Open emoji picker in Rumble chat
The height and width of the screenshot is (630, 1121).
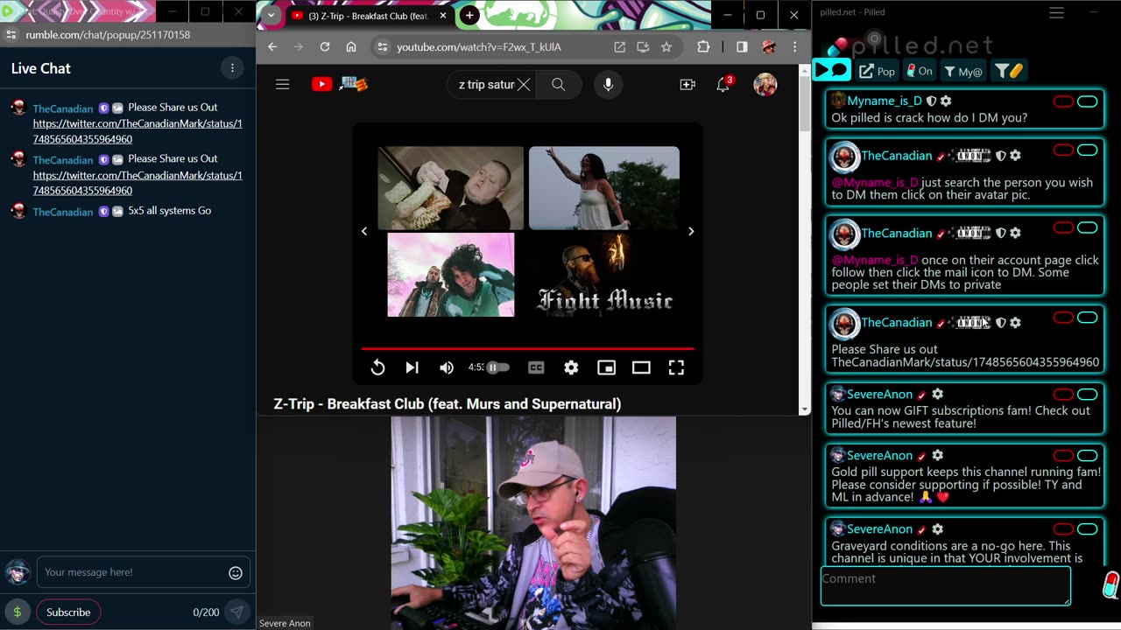click(236, 573)
